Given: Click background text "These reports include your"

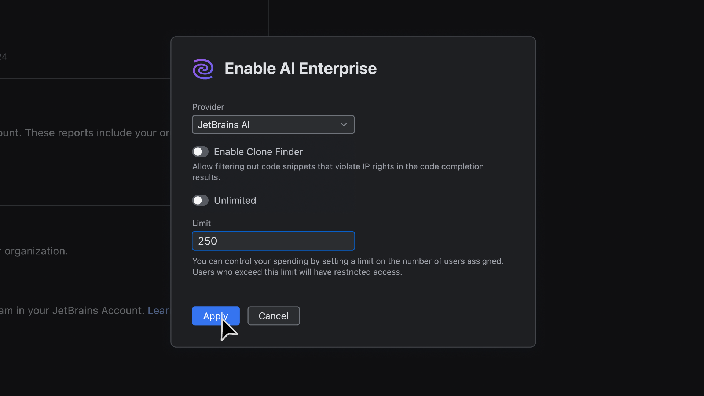Looking at the screenshot, I should (x=92, y=133).
